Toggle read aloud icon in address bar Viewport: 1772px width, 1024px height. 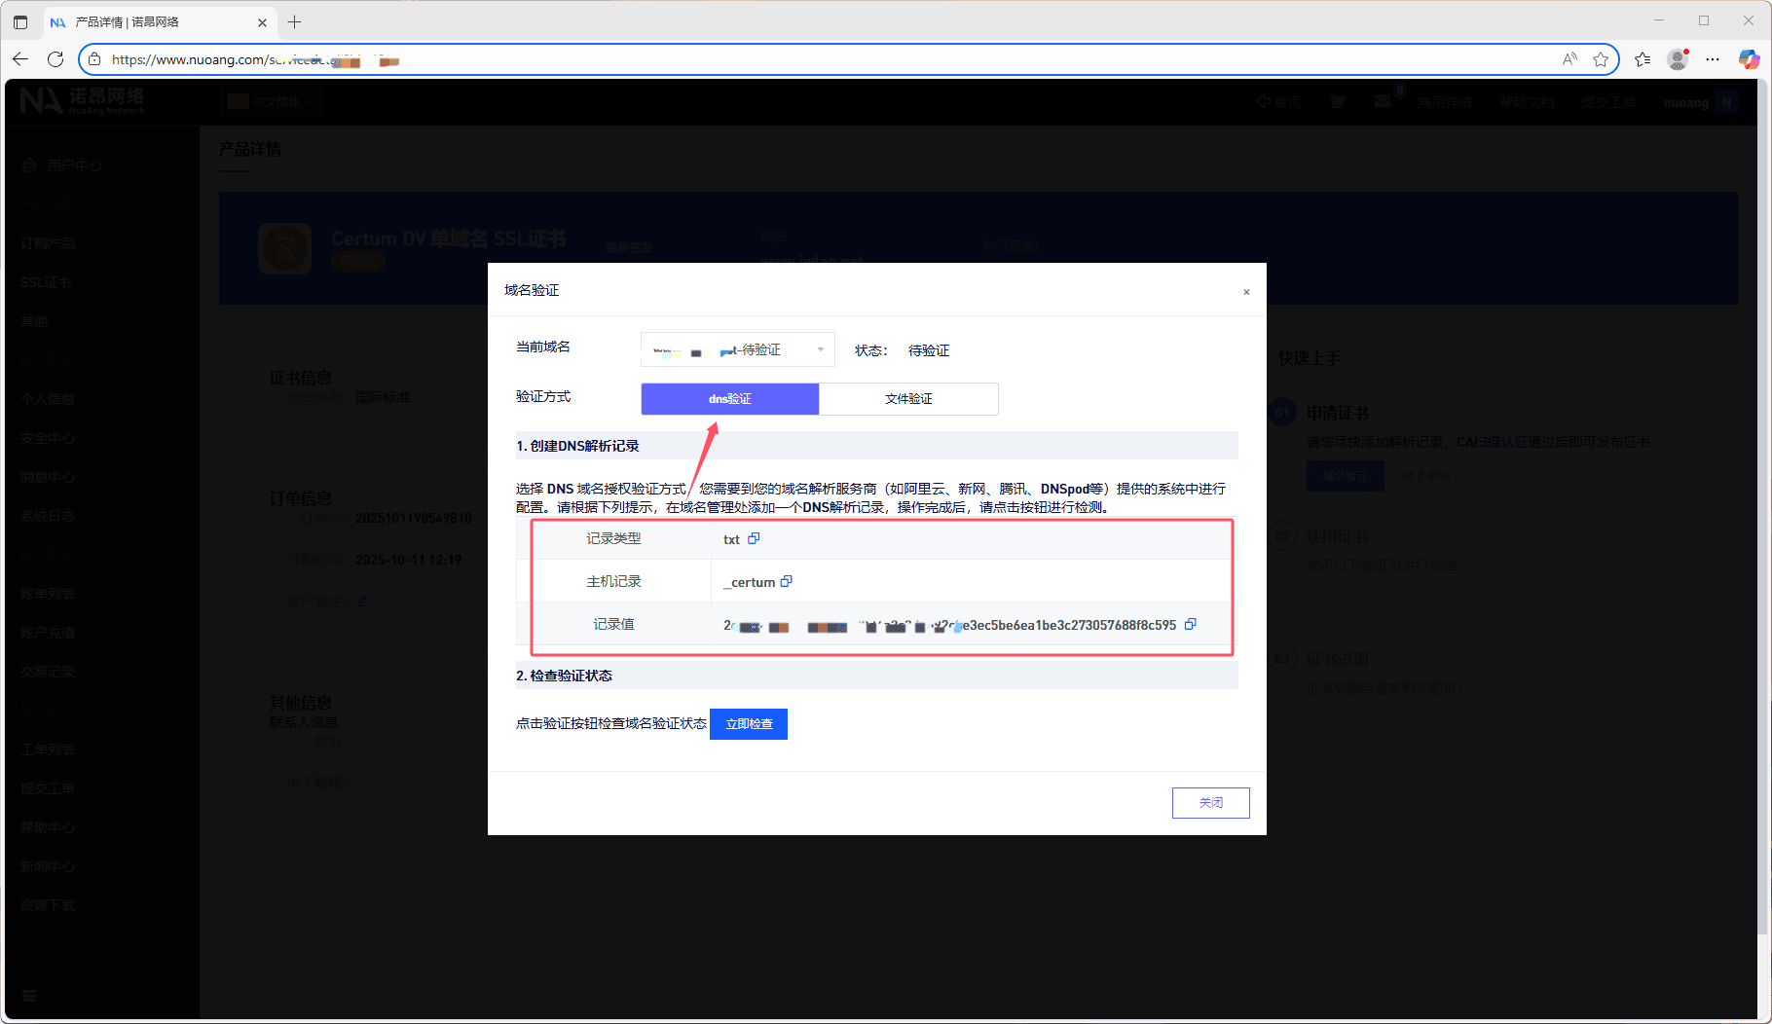[1569, 59]
